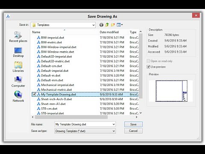Select the file name Sheet-mm-A1.dwt
The image size is (205, 154).
click(x=53, y=104)
